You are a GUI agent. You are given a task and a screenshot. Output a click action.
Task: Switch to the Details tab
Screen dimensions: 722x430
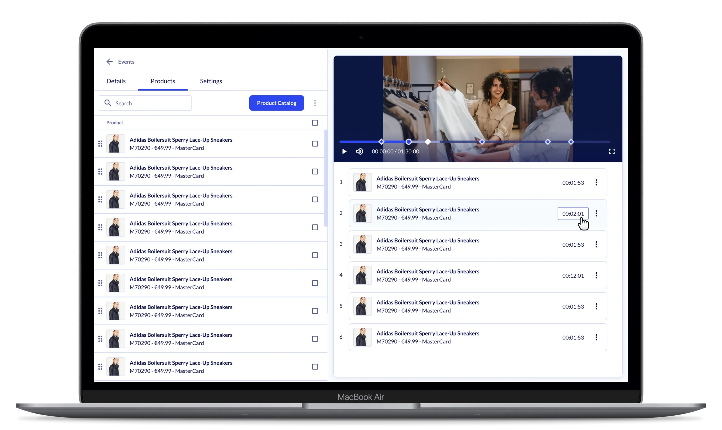pos(116,81)
